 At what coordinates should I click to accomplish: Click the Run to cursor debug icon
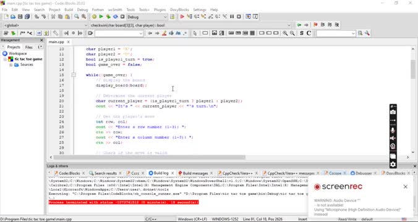coord(189,17)
